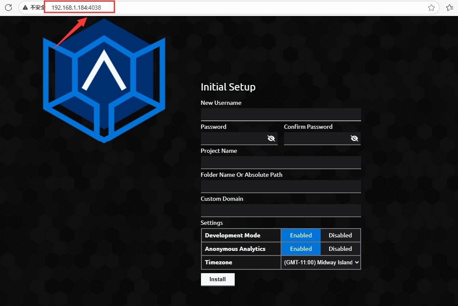This screenshot has width=458, height=306.
Task: Click the Custom Domain label
Action: (222, 199)
